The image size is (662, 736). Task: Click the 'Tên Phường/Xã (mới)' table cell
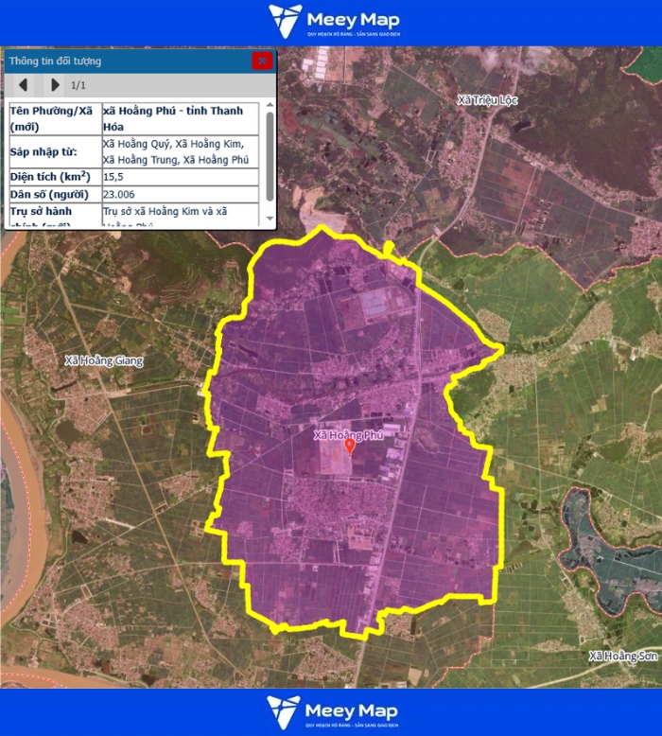click(52, 118)
